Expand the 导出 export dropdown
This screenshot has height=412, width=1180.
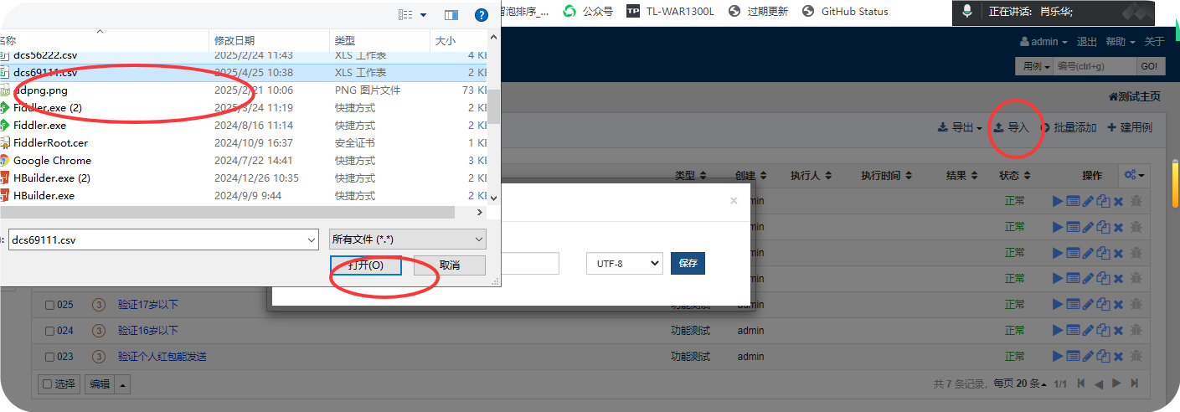coord(960,128)
